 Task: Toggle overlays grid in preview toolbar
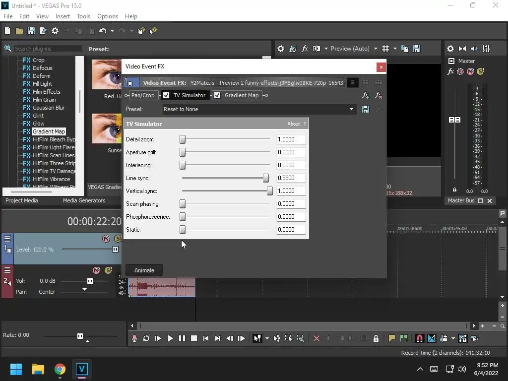(385, 49)
